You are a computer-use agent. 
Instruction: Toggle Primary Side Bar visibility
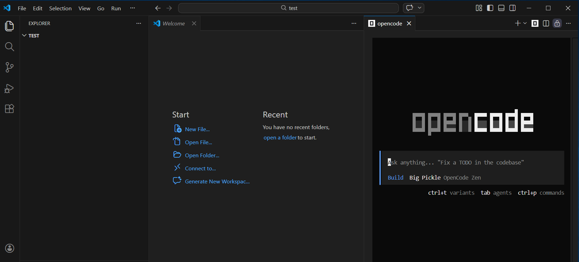(x=490, y=8)
